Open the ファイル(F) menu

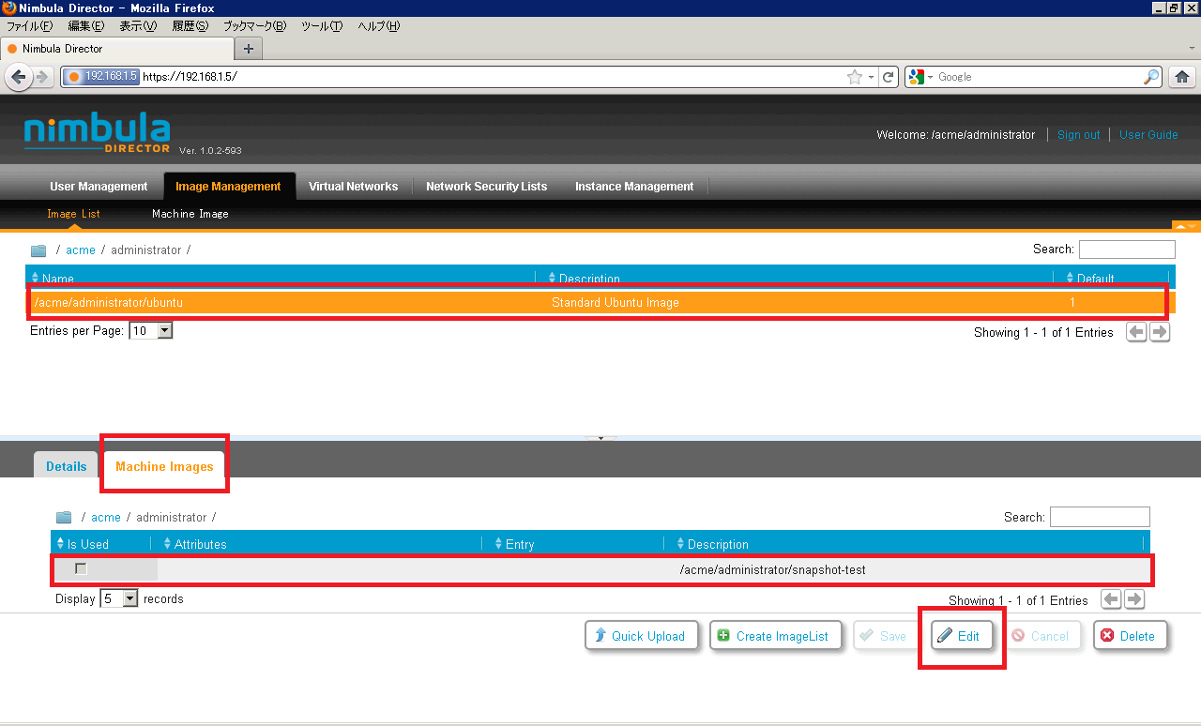click(29, 26)
